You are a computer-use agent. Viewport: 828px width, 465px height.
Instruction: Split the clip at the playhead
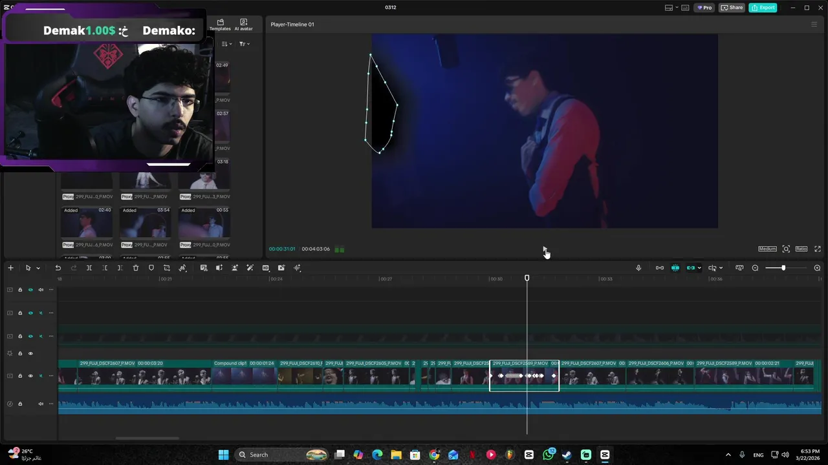(89, 268)
